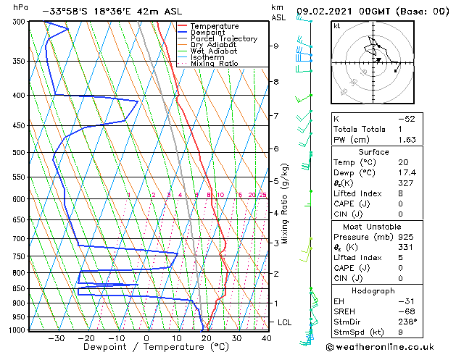Click the blue Dewpoint legend line
The image size is (456, 352).
(183, 33)
